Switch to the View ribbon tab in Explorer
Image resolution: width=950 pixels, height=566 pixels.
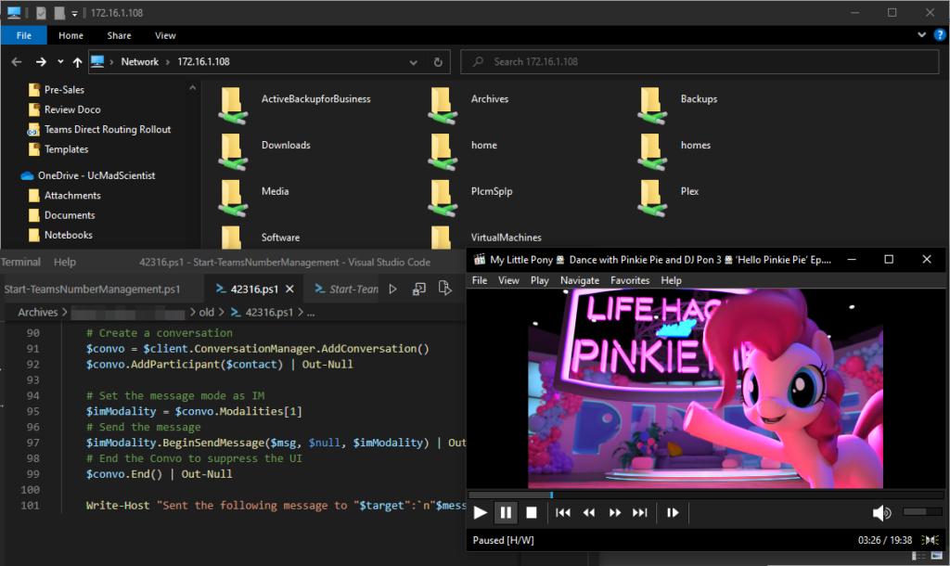(x=165, y=36)
